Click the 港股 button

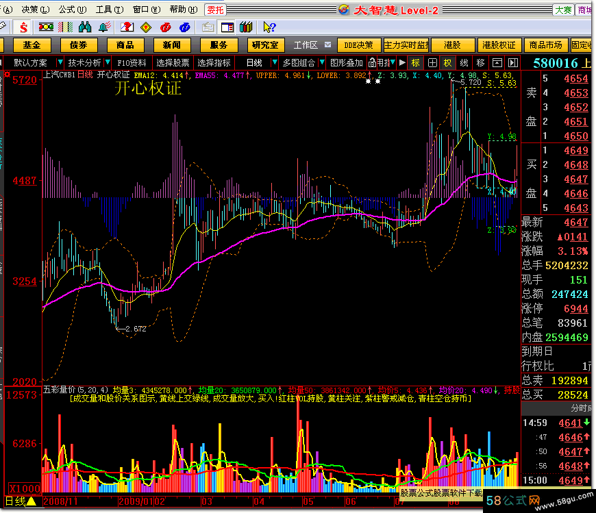click(453, 45)
